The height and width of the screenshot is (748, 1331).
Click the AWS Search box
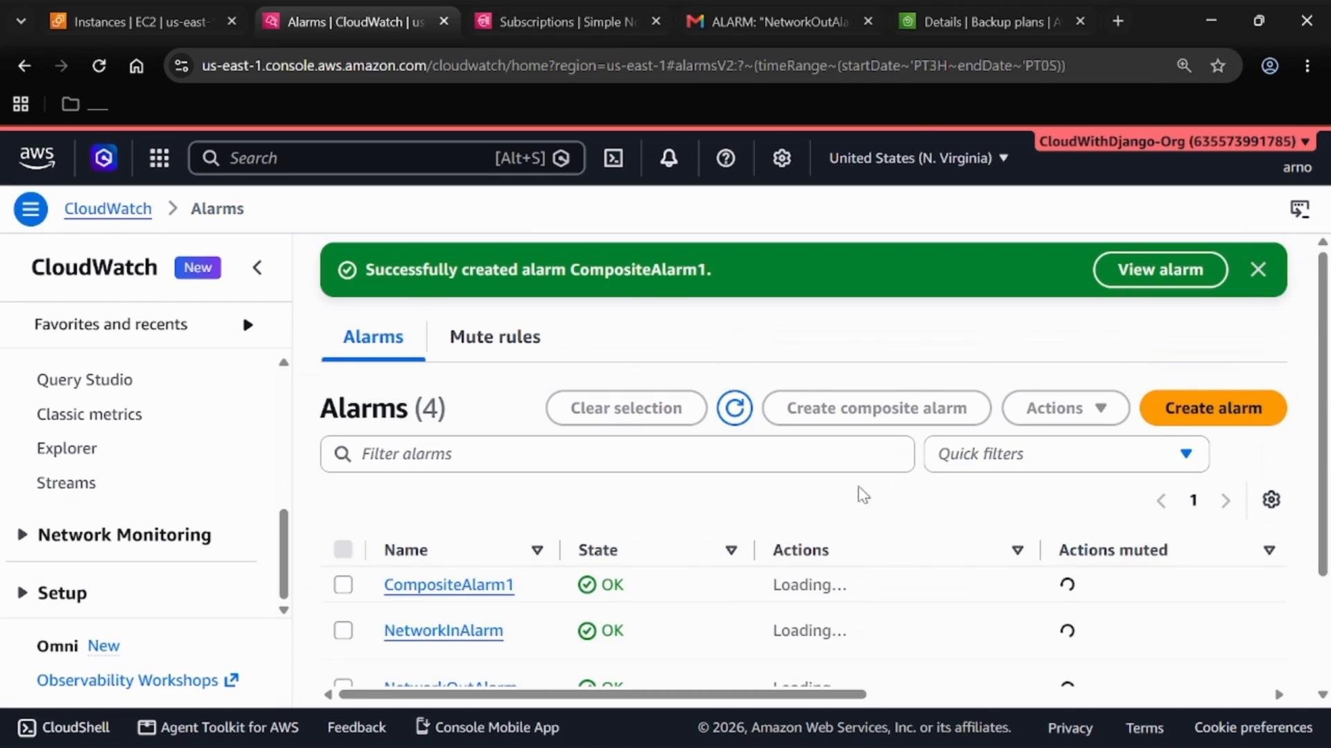pos(387,158)
